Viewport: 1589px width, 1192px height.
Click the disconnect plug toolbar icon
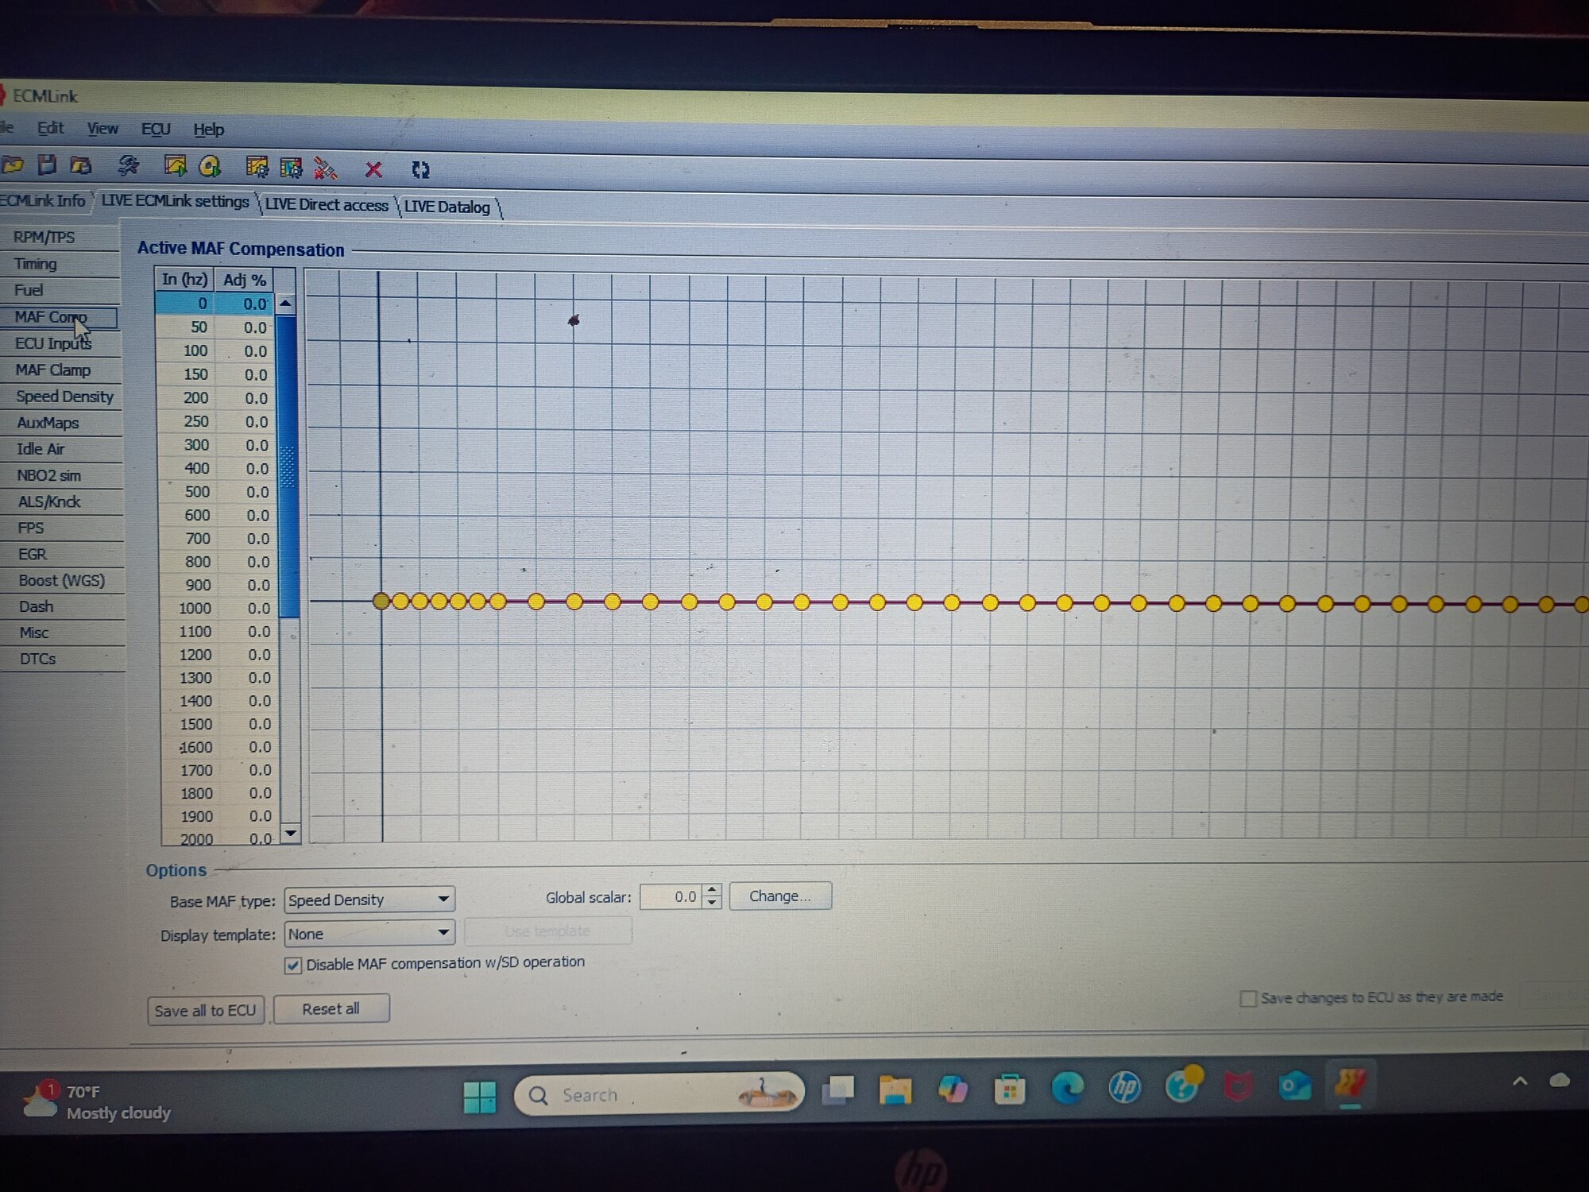coord(325,168)
